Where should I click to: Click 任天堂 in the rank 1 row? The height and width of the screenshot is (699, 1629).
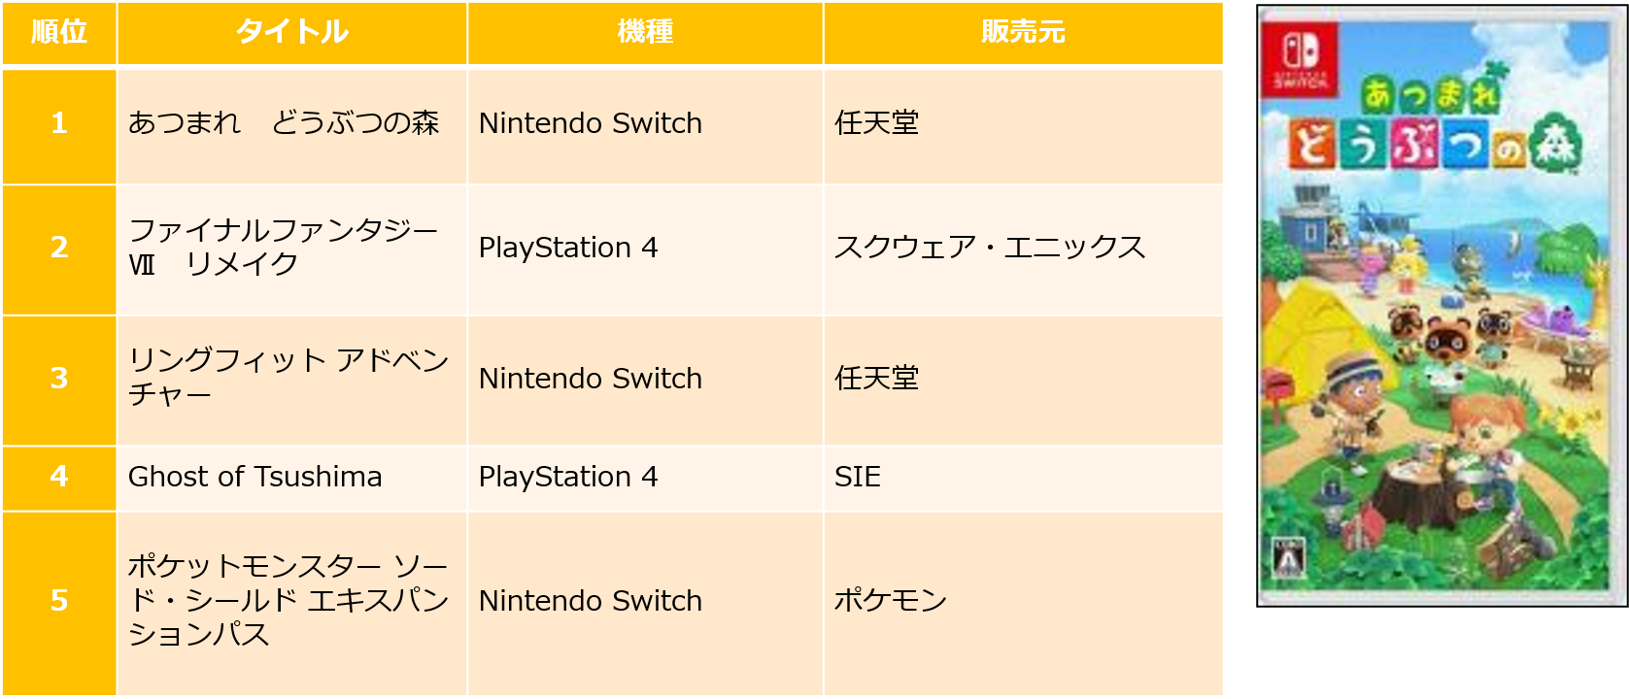point(876,123)
